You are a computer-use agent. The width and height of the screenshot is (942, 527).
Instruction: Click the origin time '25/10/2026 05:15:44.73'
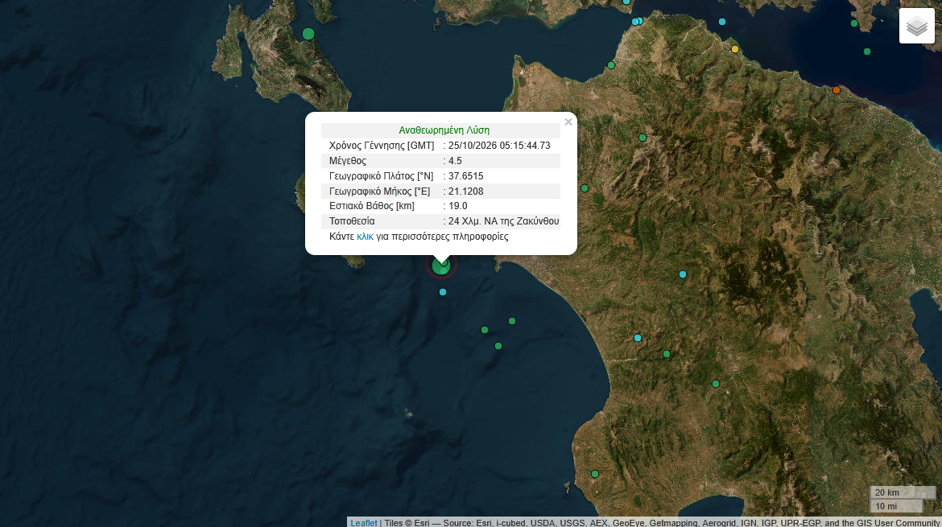click(499, 146)
